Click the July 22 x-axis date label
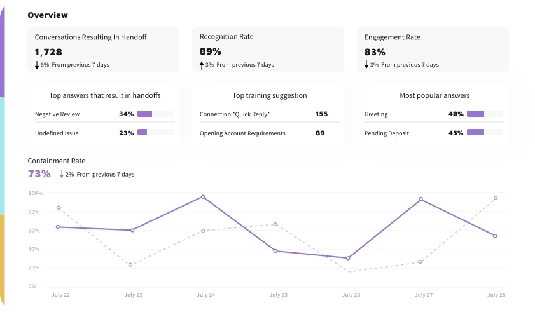This screenshot has width=535, height=312. click(x=60, y=295)
